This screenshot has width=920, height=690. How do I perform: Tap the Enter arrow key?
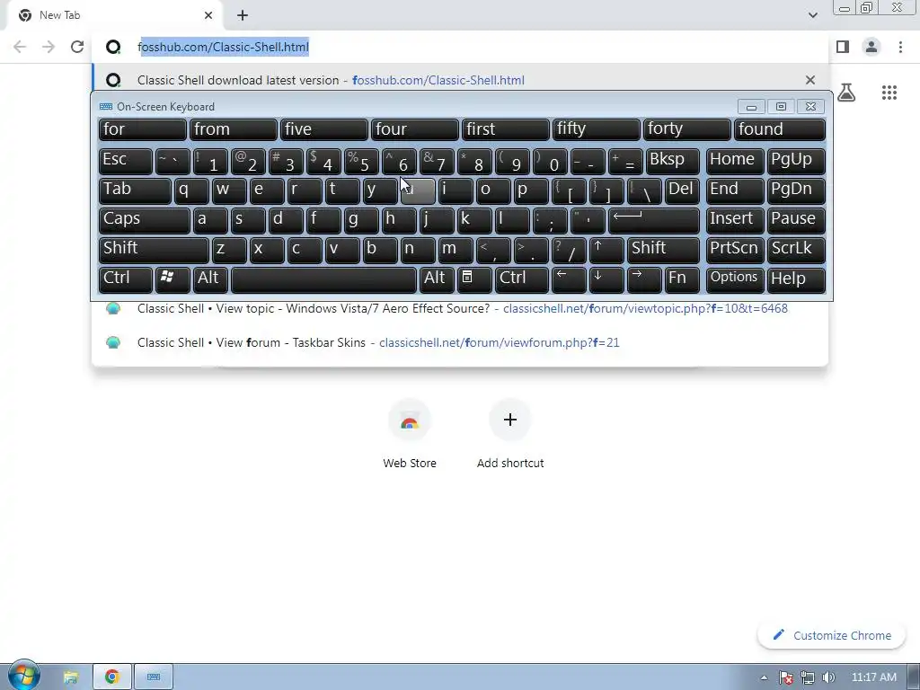pos(654,220)
